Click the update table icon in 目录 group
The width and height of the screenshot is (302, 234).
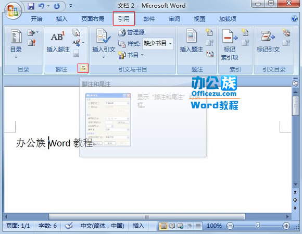[31, 43]
